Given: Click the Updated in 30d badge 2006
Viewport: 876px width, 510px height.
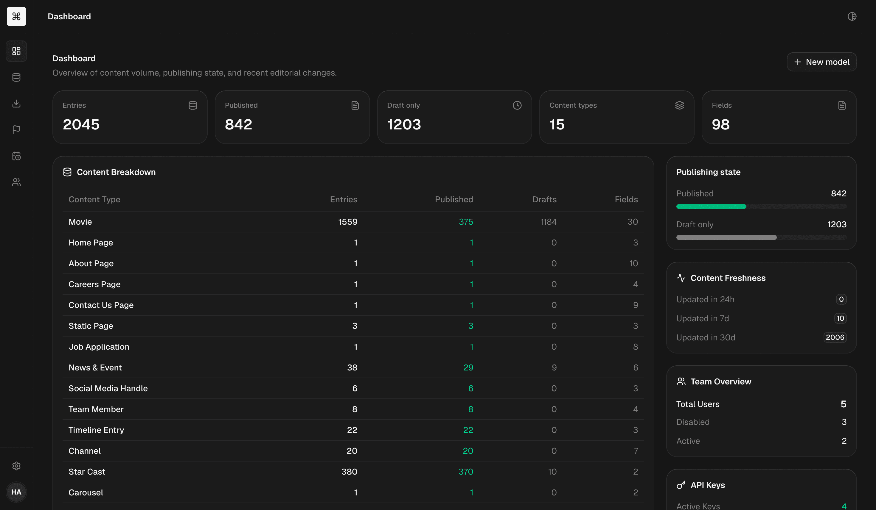Looking at the screenshot, I should point(835,337).
